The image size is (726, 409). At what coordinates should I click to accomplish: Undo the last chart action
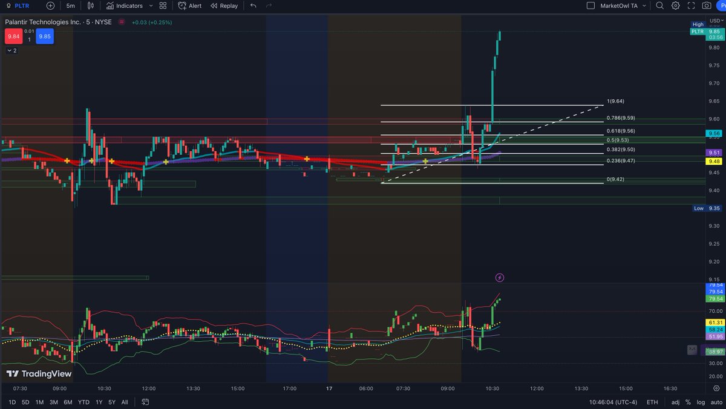click(x=253, y=5)
